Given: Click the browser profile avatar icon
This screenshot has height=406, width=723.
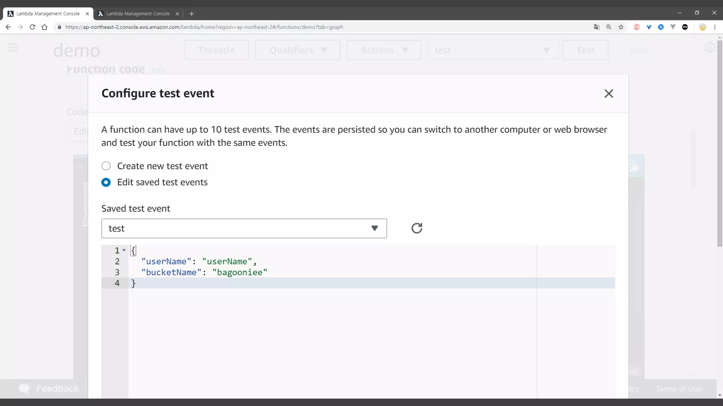Looking at the screenshot, I should [x=703, y=27].
